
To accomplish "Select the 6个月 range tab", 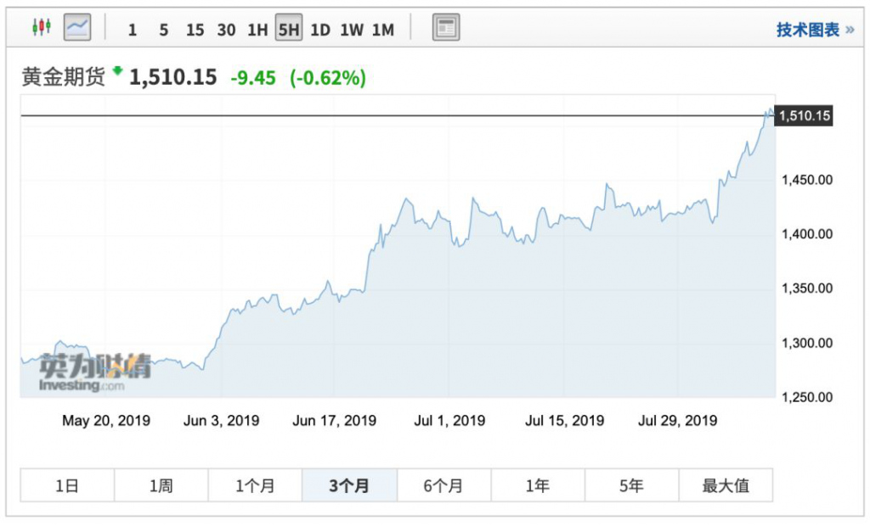I will 443,486.
